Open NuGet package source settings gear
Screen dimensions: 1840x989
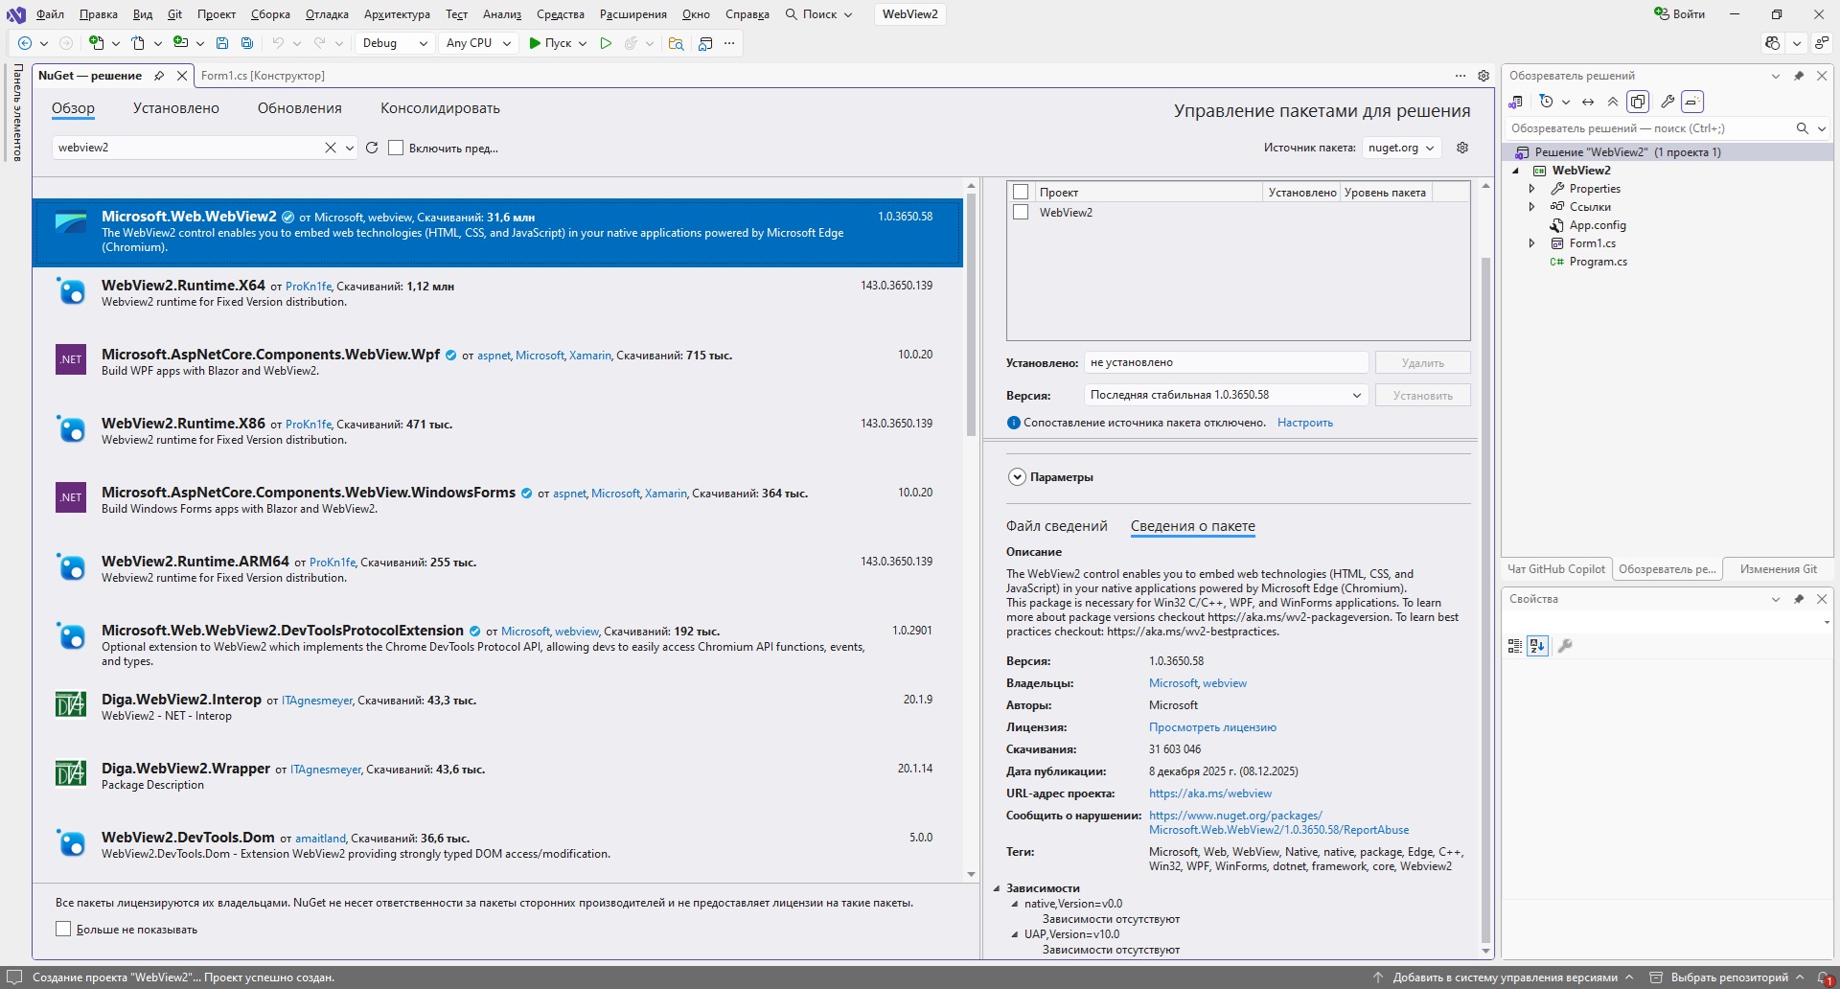click(x=1462, y=148)
